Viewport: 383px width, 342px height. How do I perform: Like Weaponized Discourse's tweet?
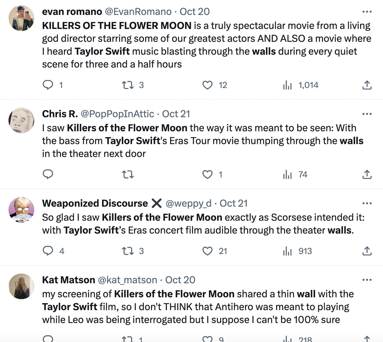(207, 251)
